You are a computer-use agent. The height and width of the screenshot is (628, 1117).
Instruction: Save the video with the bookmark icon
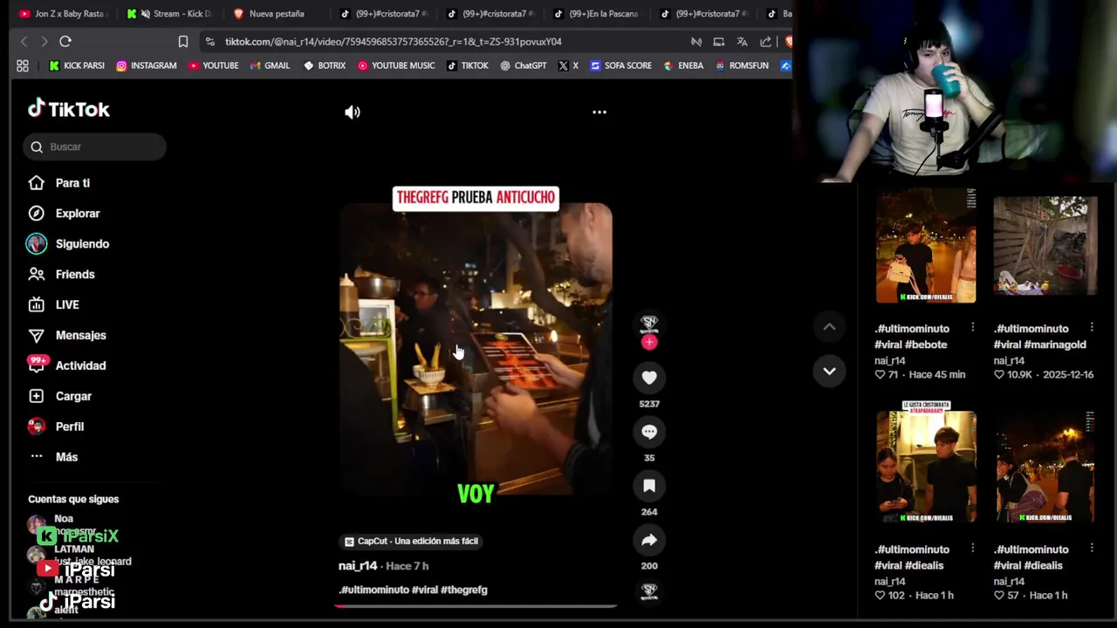point(649,486)
